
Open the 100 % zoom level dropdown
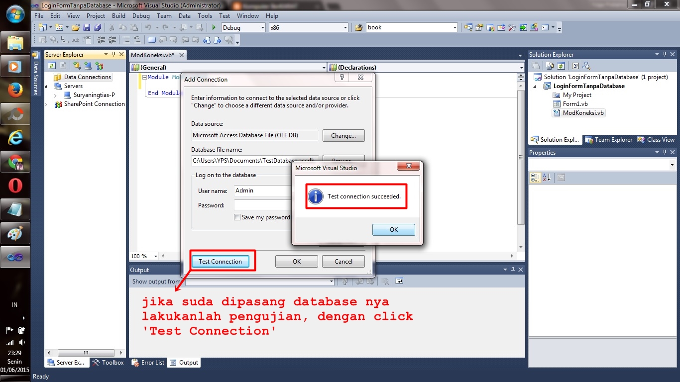tap(155, 256)
